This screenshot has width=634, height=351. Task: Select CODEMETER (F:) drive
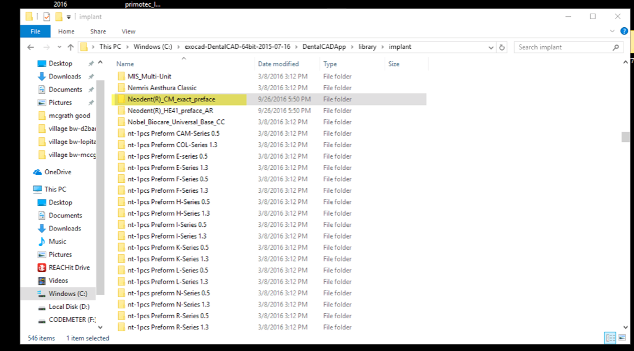pyautogui.click(x=72, y=319)
